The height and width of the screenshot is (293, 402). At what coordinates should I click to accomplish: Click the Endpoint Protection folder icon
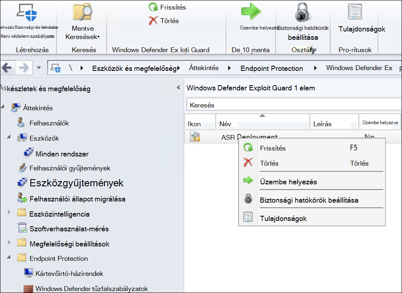point(22,257)
